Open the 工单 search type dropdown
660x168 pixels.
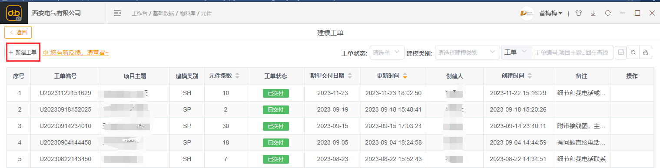(516, 53)
